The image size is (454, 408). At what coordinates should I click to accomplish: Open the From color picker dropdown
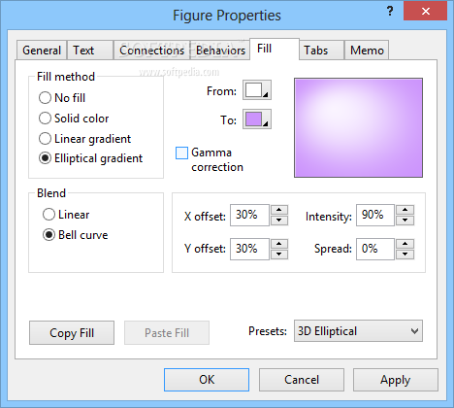(257, 90)
